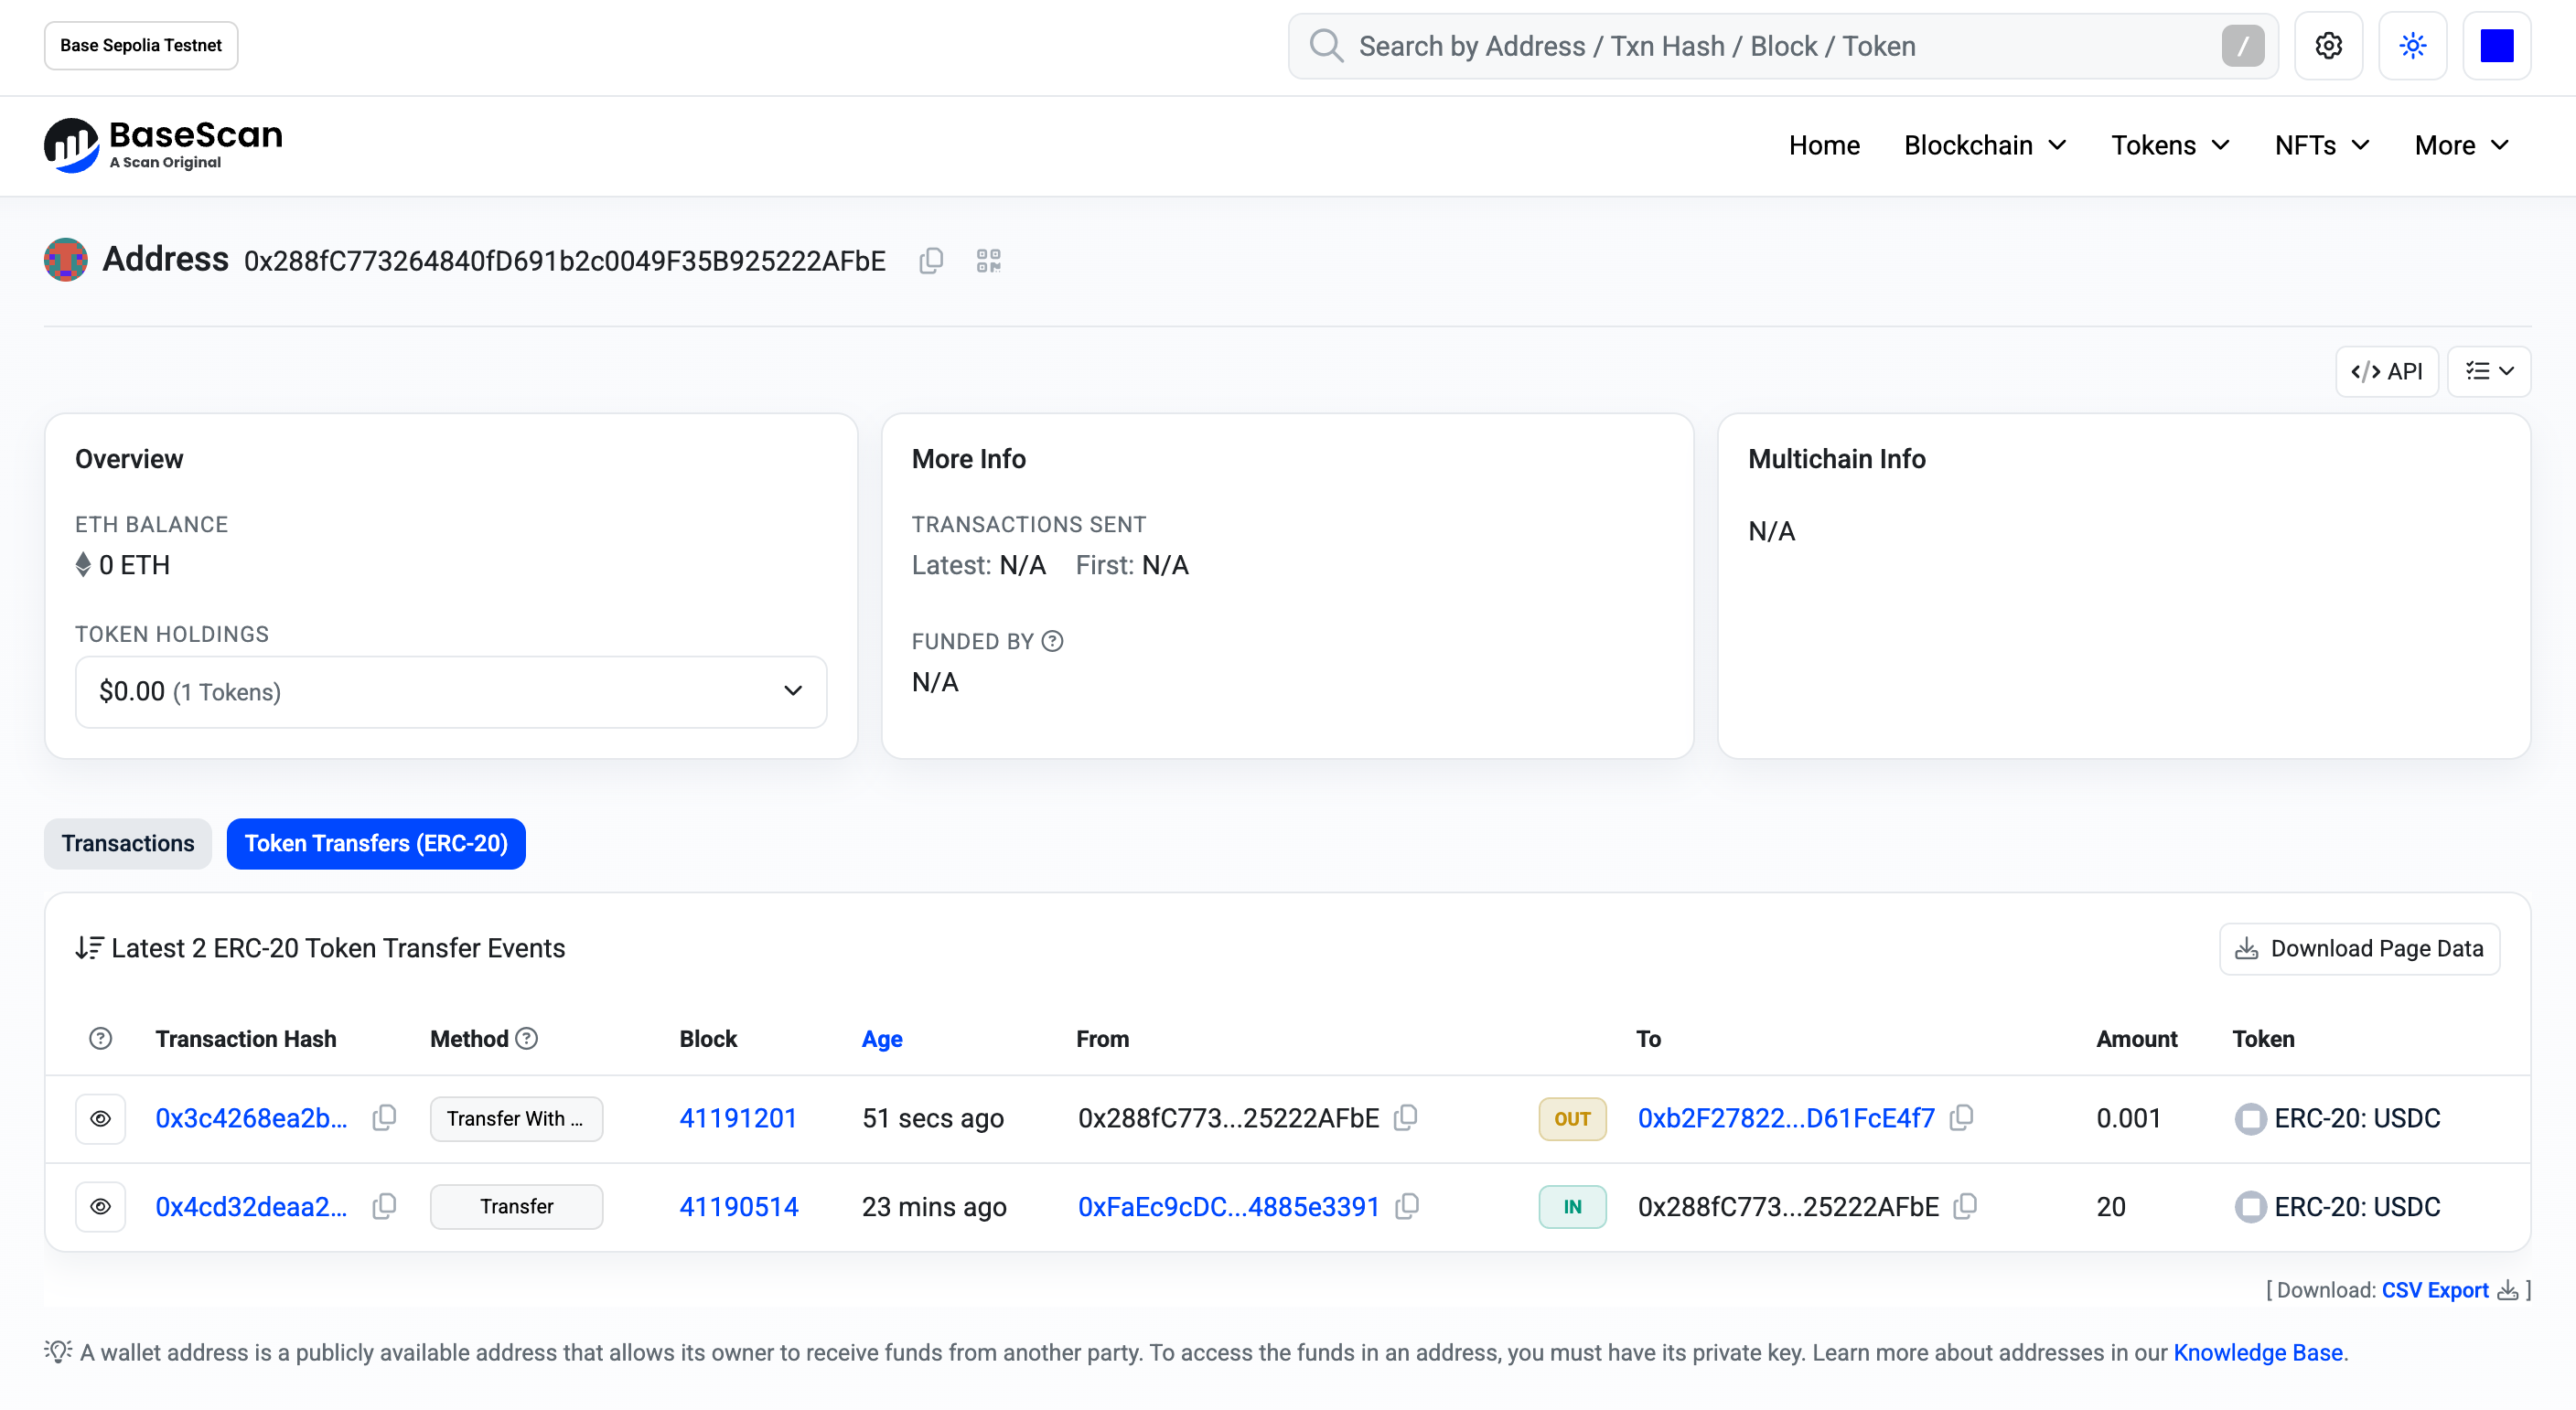Open the settings gear icon

pyautogui.click(x=2328, y=46)
